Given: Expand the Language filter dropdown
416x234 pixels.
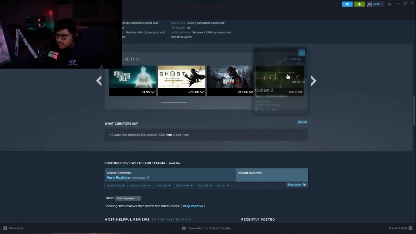Looking at the screenshot, I should click(x=163, y=186).
